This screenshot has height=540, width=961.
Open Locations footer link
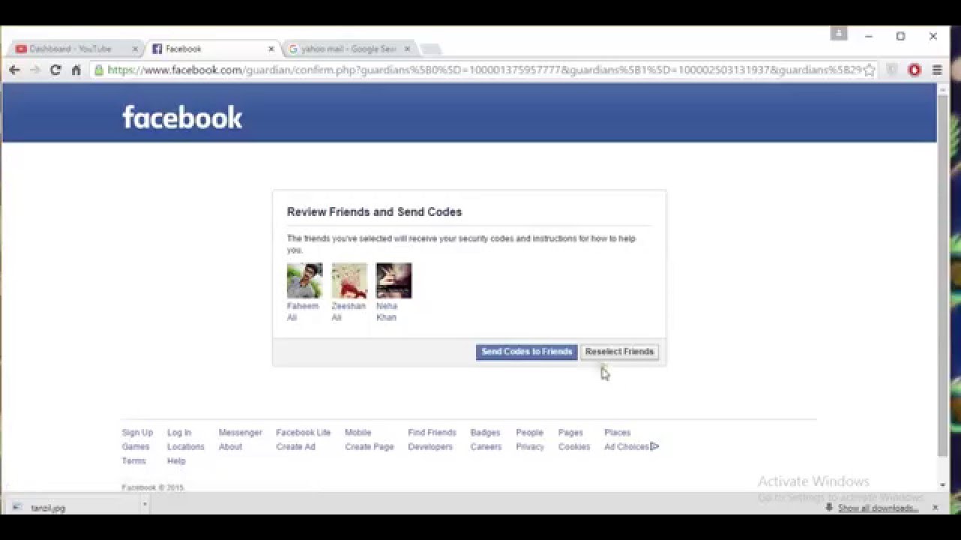pos(185,447)
